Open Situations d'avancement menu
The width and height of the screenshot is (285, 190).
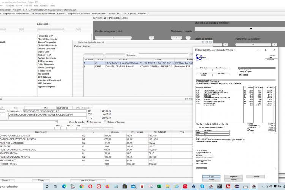click(43, 14)
